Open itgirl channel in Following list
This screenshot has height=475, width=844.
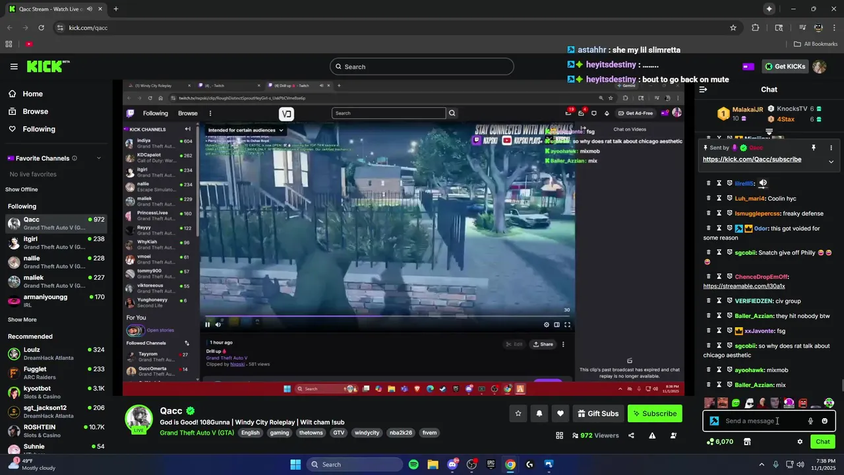55,243
